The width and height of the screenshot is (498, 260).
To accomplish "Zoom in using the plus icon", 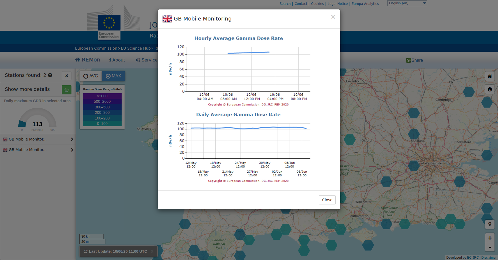I will point(490,238).
